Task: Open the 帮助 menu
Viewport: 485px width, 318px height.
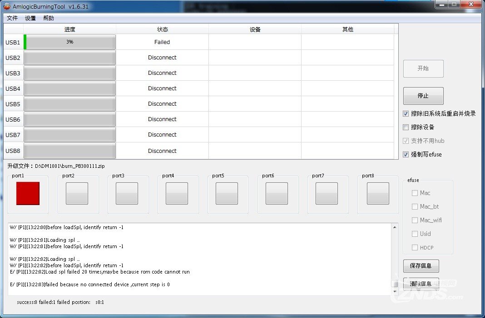Action: 49,18
